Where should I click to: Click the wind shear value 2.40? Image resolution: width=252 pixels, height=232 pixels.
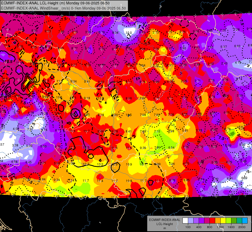pyautogui.click(x=224, y=63)
